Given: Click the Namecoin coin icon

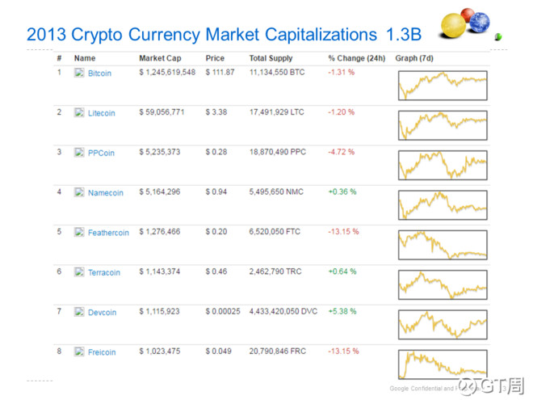Looking at the screenshot, I should [x=79, y=192].
